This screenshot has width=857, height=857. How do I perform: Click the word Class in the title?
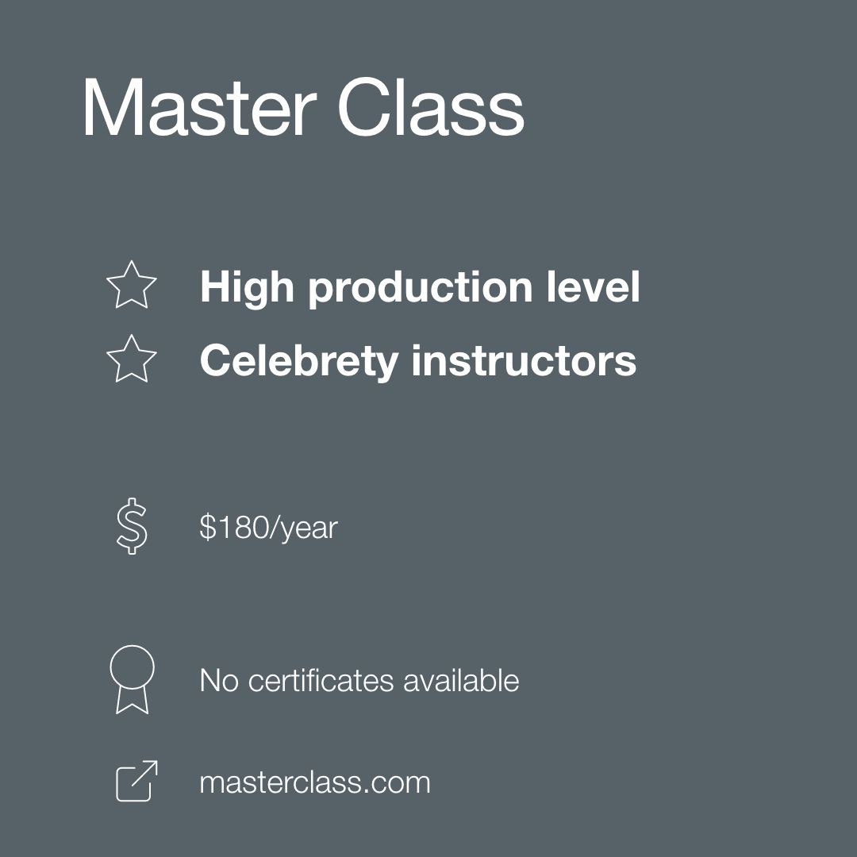(x=431, y=109)
